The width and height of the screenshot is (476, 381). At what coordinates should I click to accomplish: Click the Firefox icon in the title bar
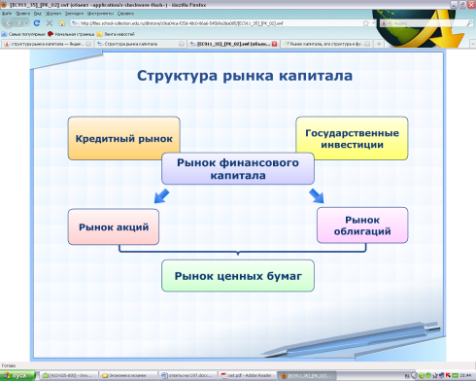(4, 5)
